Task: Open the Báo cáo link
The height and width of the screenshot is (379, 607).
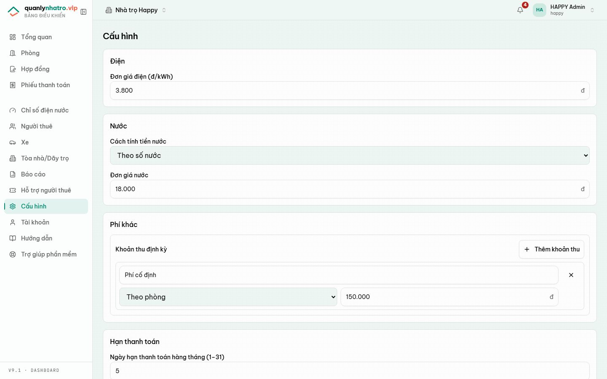Action: 46,174
